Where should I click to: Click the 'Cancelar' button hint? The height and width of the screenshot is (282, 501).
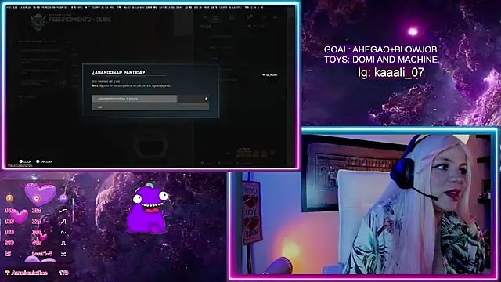pyautogui.click(x=45, y=161)
